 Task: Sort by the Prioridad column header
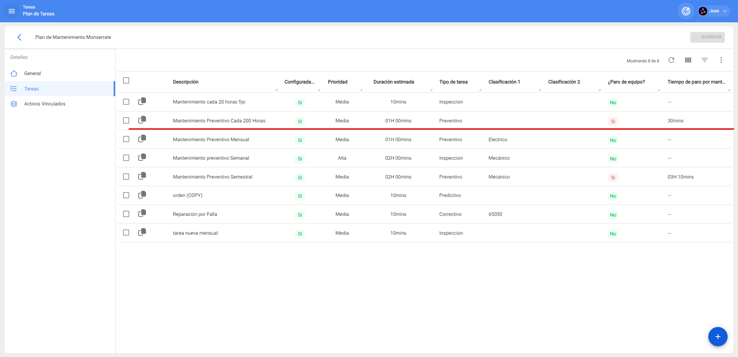[337, 82]
